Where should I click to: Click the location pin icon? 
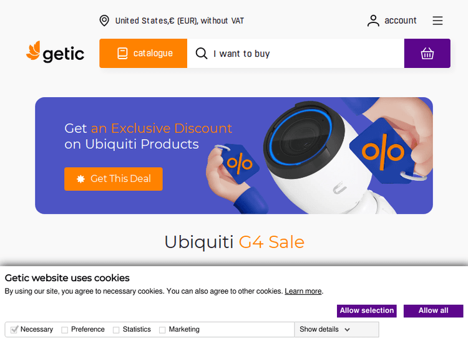tap(104, 21)
